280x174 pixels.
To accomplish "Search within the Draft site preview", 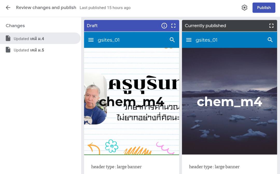I will tap(172, 40).
